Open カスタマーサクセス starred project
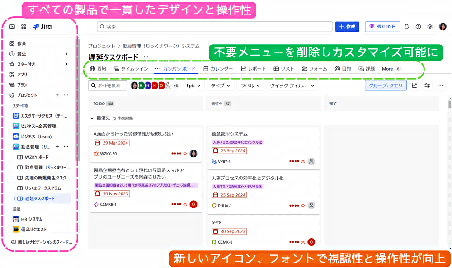Screen dimensions: 452x268 click(x=40, y=116)
